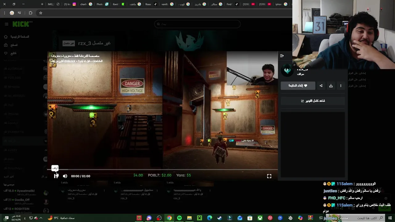This screenshot has height=222, width=395.
Task: Bookmark this page with the star icon
Action: coord(40,13)
